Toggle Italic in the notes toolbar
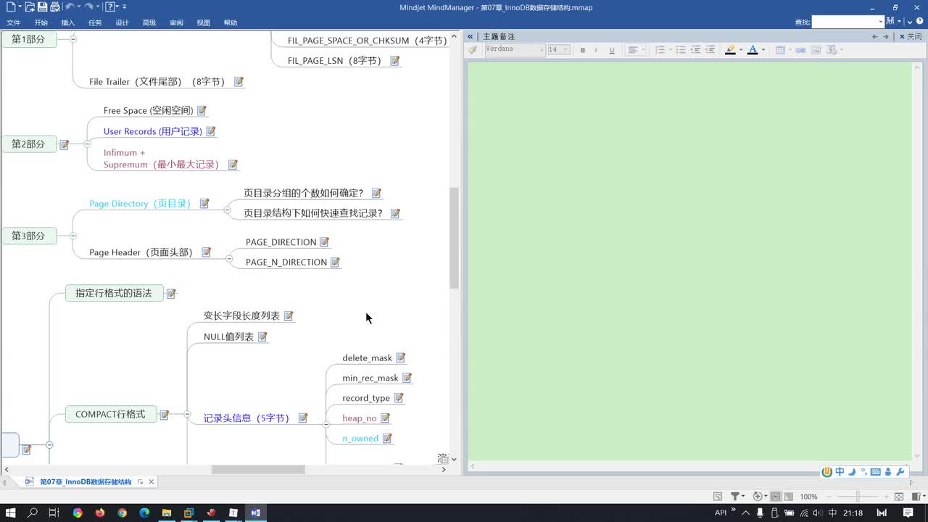Viewport: 928px width, 522px height. tap(596, 50)
